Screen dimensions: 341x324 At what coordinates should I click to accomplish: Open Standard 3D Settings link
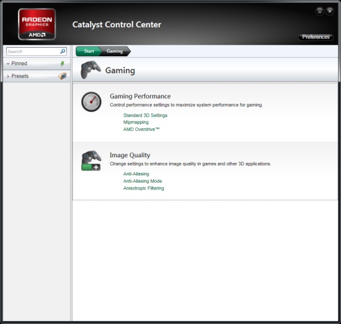pos(145,115)
